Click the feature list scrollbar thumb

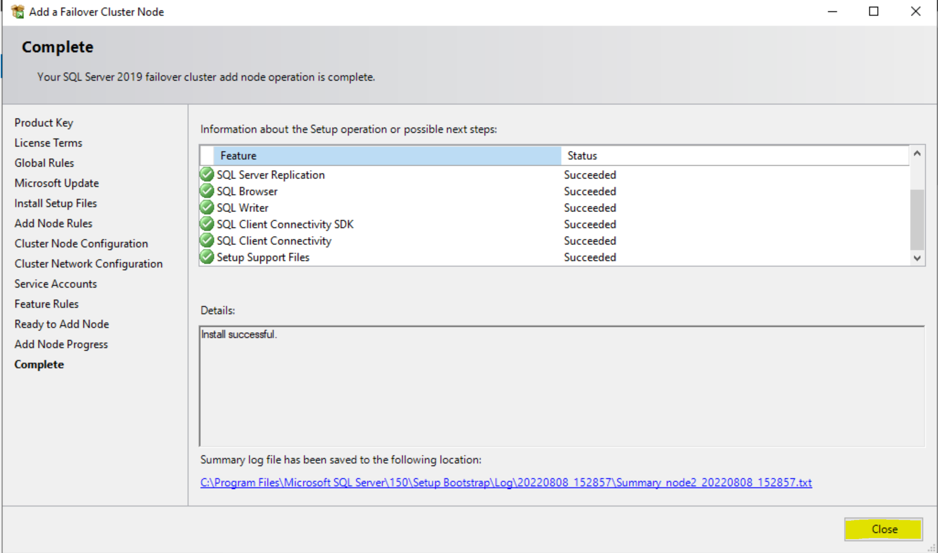tap(917, 220)
